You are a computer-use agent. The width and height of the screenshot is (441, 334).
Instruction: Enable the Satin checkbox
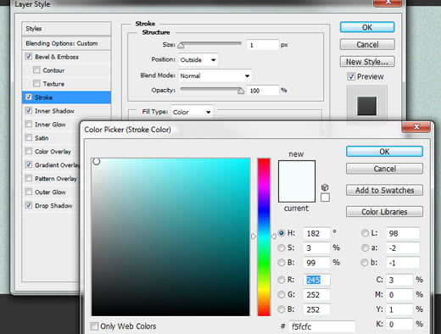coord(29,137)
